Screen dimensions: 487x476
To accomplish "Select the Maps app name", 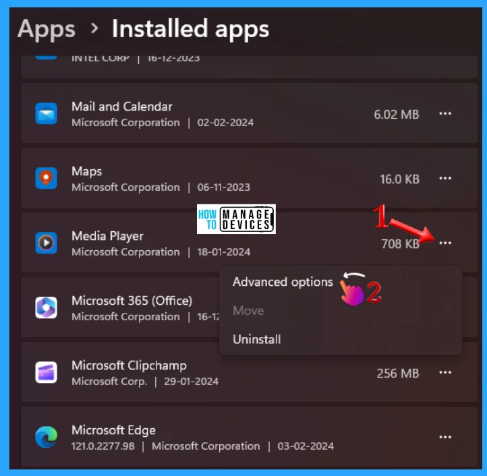I will [86, 171].
